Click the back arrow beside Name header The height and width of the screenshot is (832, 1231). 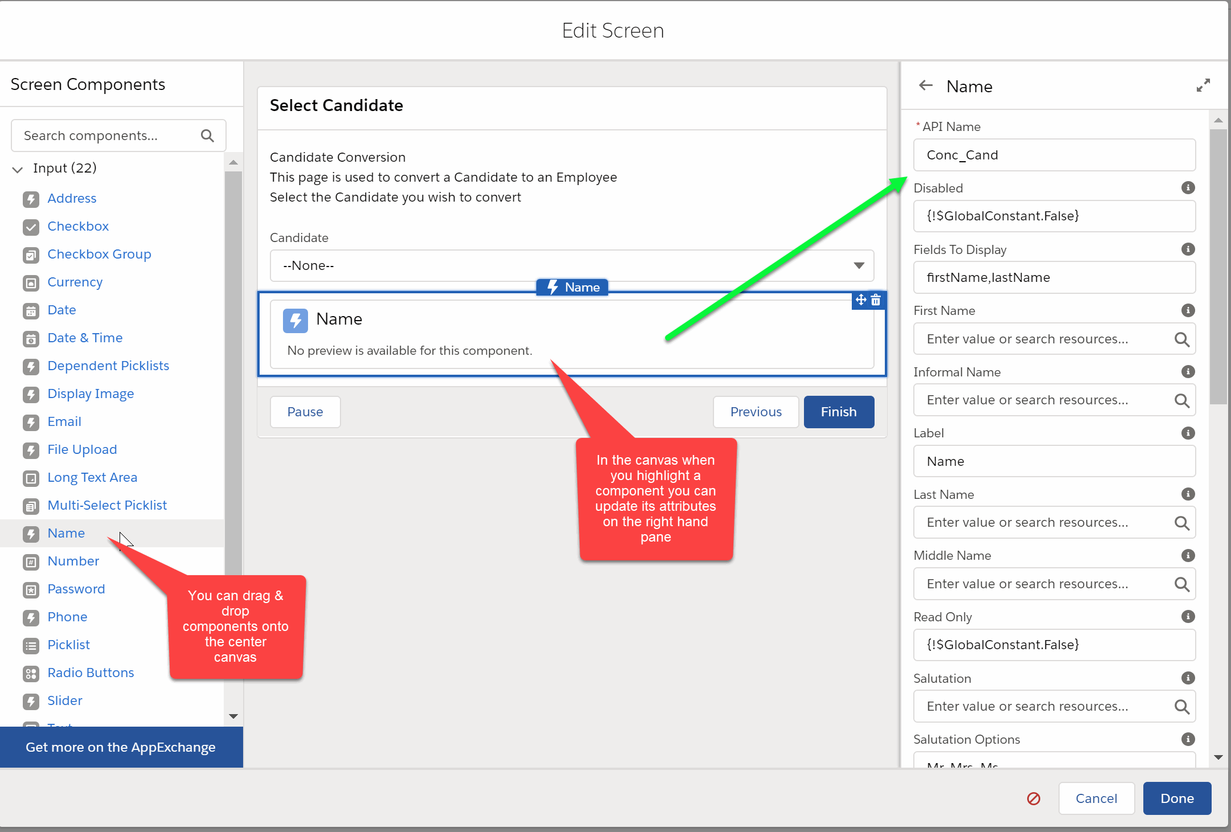[926, 85]
